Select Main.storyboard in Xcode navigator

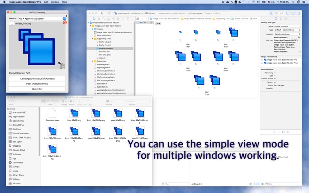(104, 36)
